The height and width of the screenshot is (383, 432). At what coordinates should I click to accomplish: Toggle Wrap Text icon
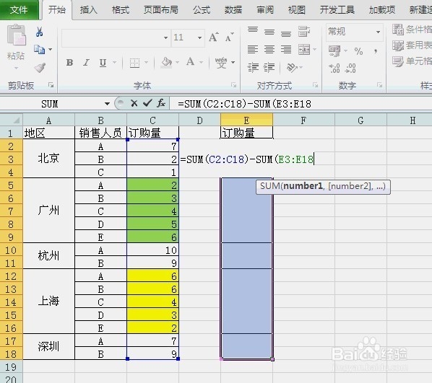(x=304, y=32)
